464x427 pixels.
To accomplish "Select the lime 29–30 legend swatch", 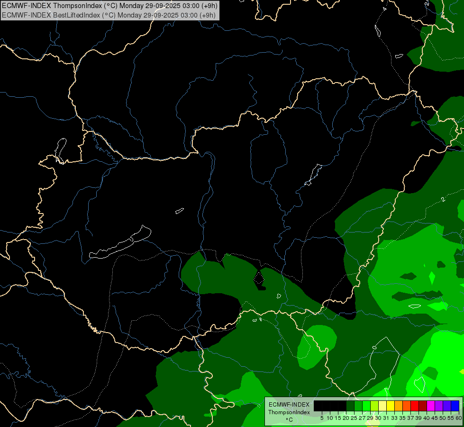I will coord(374,406).
